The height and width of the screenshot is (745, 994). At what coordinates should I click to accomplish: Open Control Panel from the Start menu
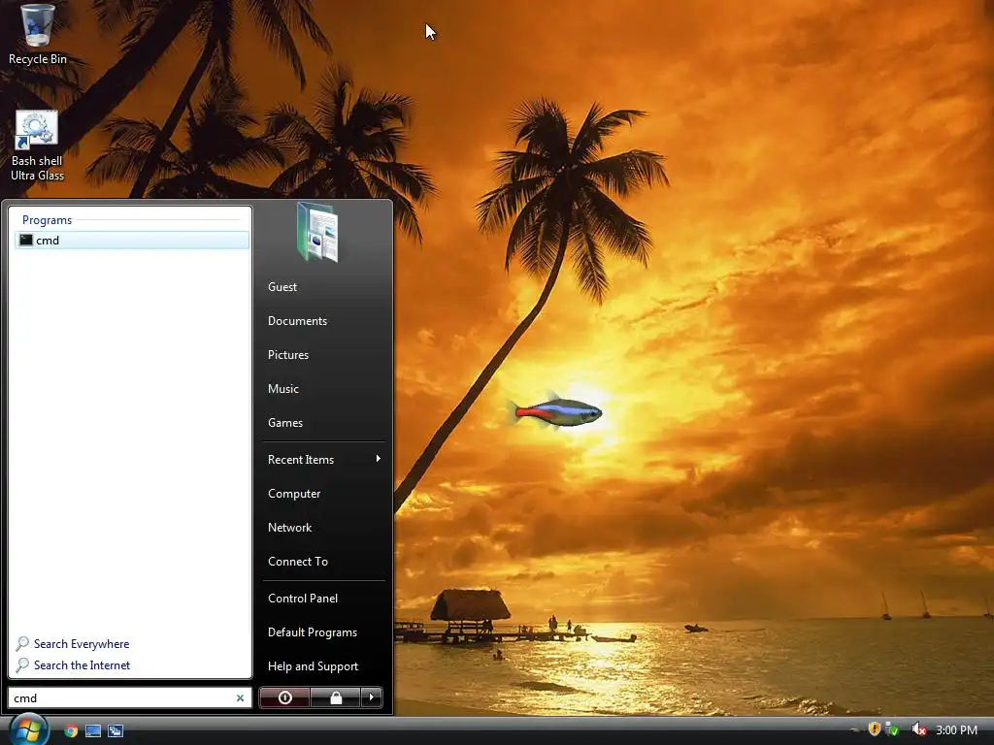pyautogui.click(x=303, y=599)
